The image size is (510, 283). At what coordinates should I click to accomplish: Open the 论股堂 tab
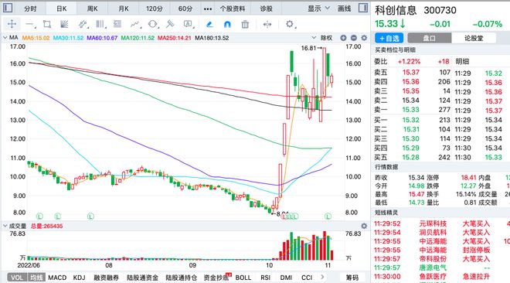tap(474, 38)
